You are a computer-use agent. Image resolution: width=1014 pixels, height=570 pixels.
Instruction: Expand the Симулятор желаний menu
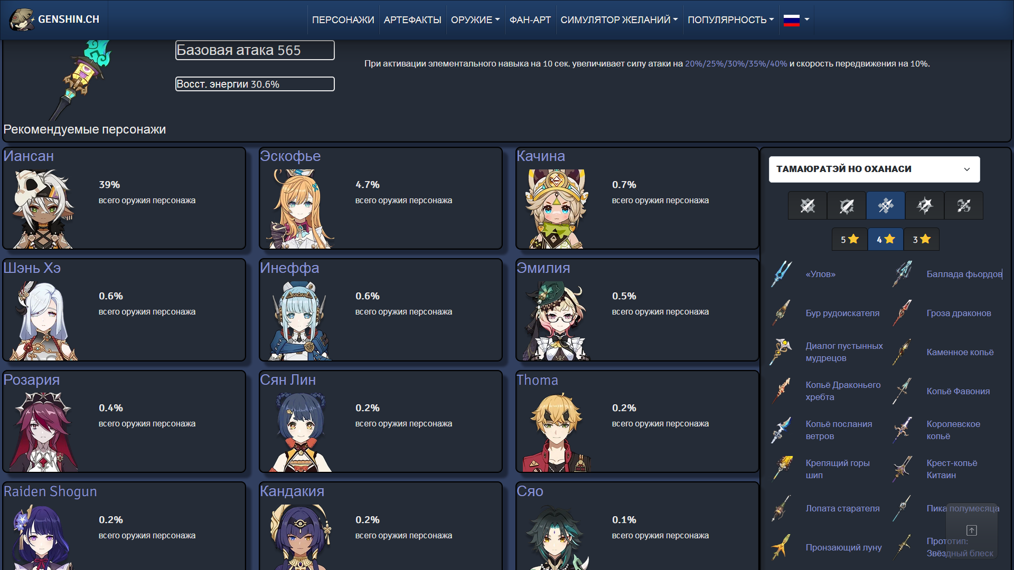coord(618,20)
